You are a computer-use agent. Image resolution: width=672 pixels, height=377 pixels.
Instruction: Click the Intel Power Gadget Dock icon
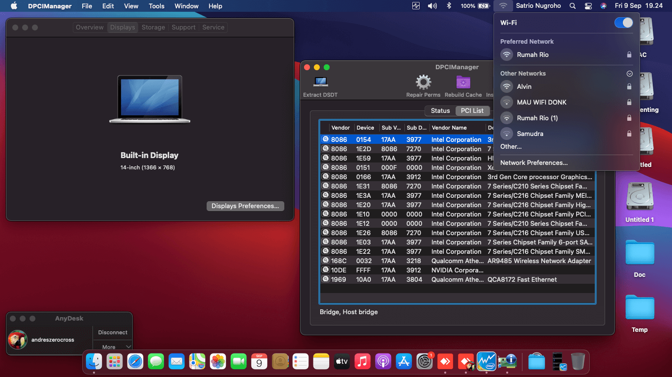487,362
